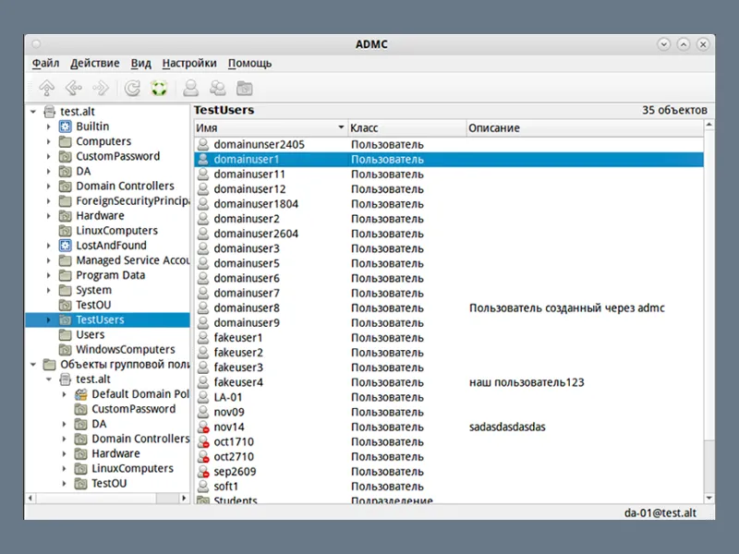The width and height of the screenshot is (739, 554).
Task: Click the navigate up arrow toolbar icon
Action: [x=46, y=88]
